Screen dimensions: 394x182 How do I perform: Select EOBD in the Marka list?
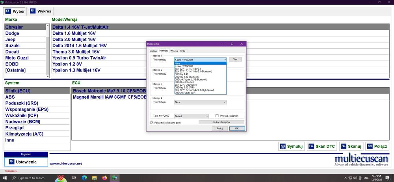pyautogui.click(x=25, y=64)
